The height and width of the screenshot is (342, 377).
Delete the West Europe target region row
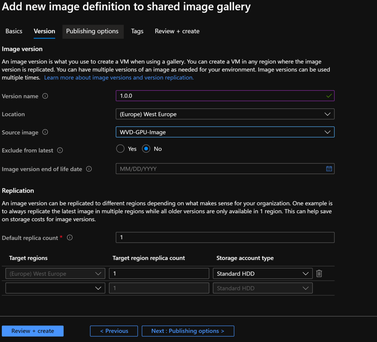(x=319, y=274)
